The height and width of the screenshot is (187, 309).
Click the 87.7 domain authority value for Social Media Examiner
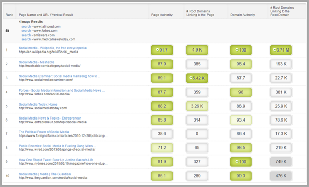241,78
